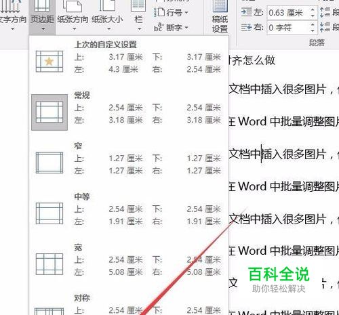Expand the 页边距 dropdown arrow
This screenshot has width=339, height=315.
pyautogui.click(x=43, y=29)
